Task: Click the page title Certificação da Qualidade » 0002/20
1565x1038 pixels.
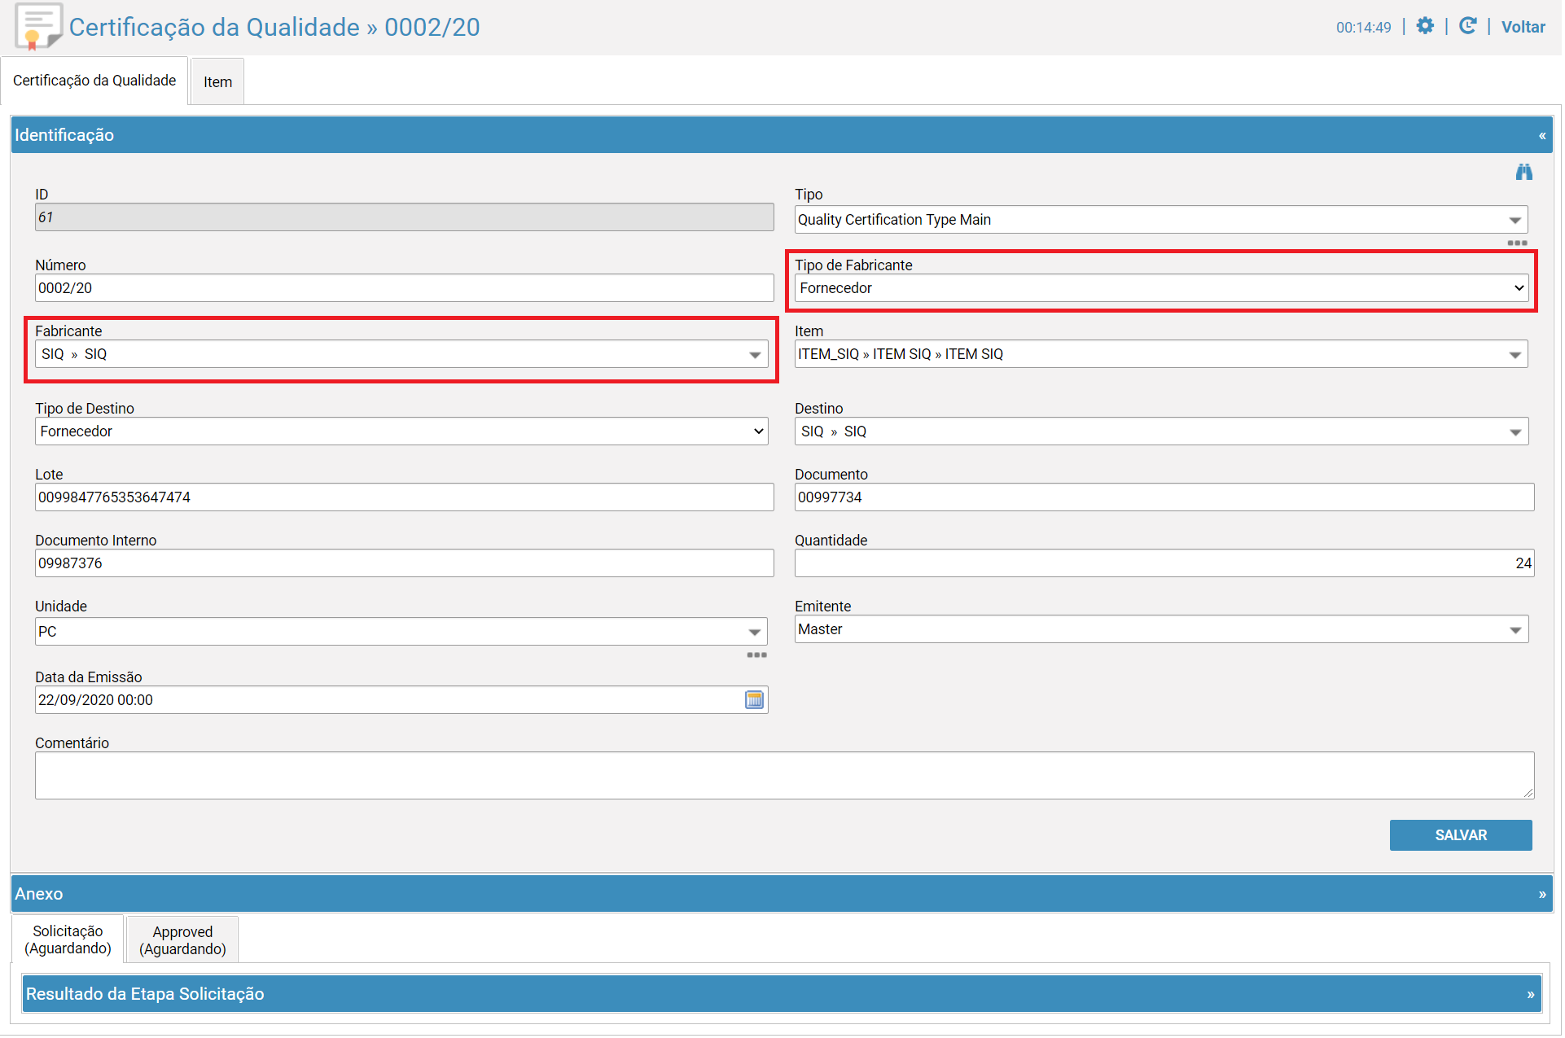Action: click(x=274, y=27)
